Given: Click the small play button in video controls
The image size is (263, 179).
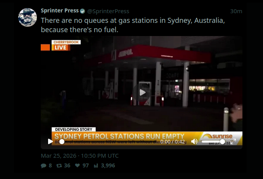Looking at the screenshot, I should (x=50, y=141).
